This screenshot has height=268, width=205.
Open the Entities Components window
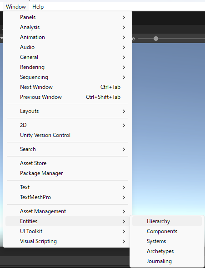167,231
